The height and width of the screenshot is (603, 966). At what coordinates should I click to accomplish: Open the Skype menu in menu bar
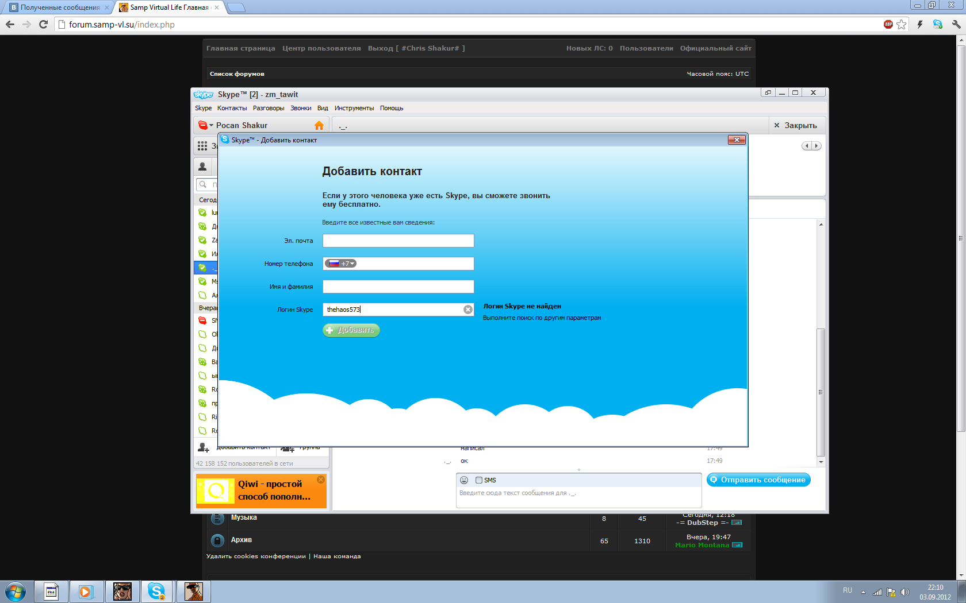[203, 108]
